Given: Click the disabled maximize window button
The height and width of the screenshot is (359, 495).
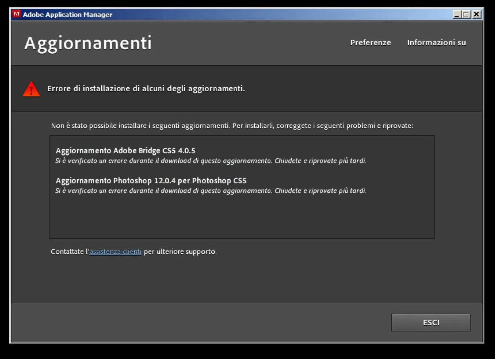Looking at the screenshot, I should coord(466,14).
